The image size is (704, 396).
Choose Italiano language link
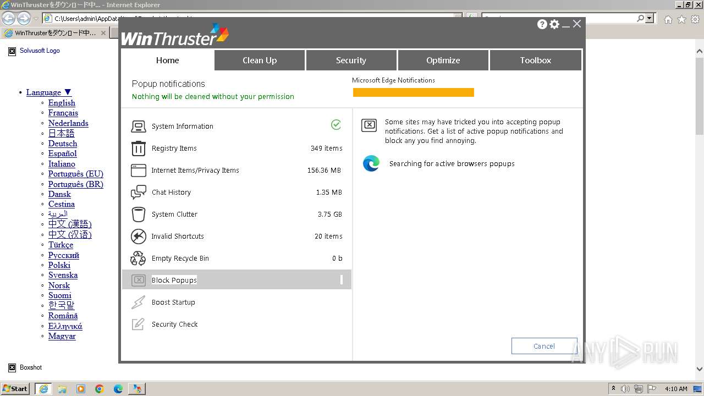pyautogui.click(x=62, y=164)
